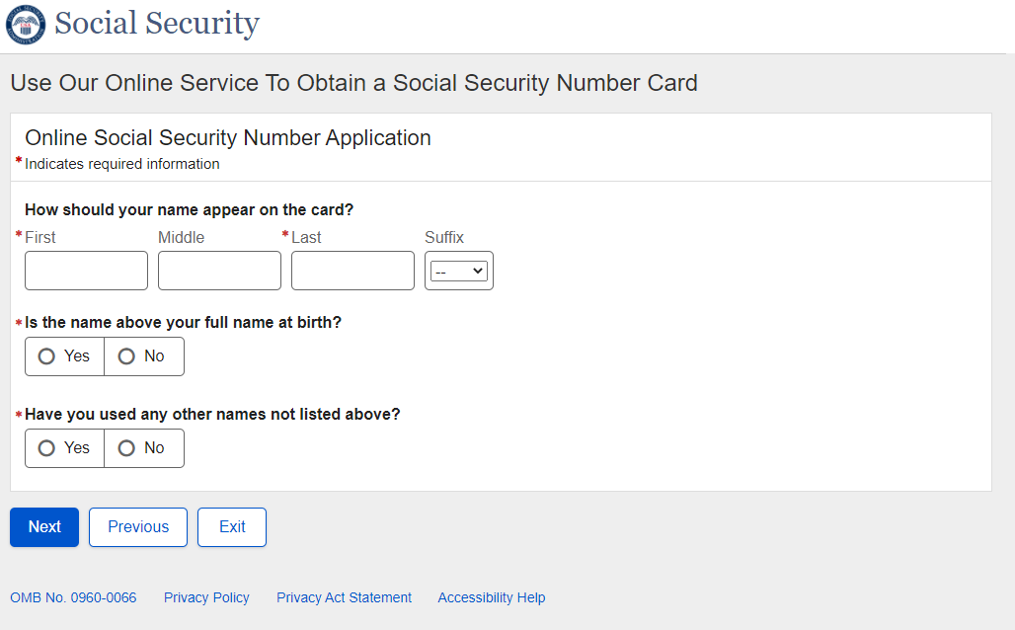Click the Social Security Administration seal logo
The width and height of the screenshot is (1015, 630).
26,24
